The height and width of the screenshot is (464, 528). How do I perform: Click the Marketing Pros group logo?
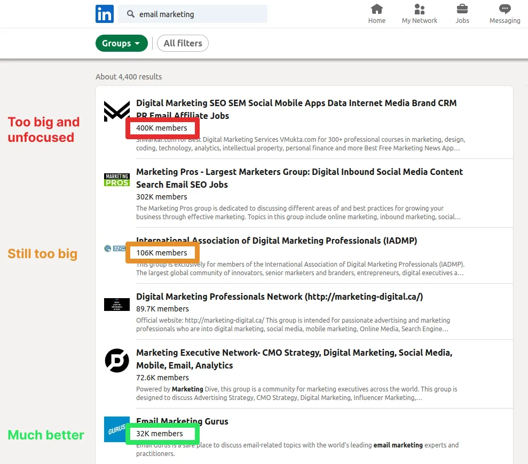tap(117, 180)
